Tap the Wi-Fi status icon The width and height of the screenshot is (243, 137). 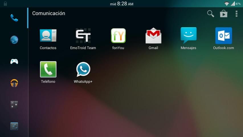coord(226,4)
